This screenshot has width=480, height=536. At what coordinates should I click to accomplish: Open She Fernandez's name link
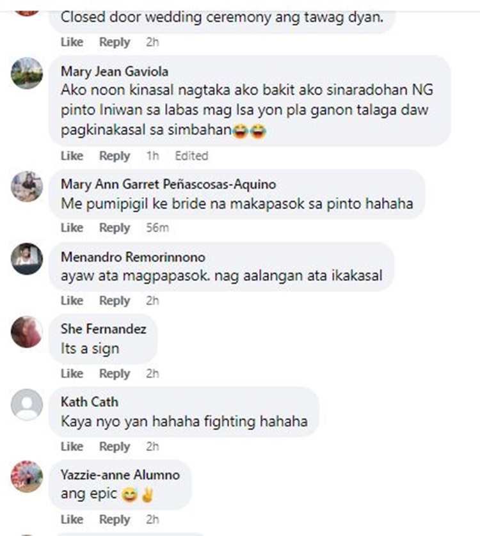104,329
